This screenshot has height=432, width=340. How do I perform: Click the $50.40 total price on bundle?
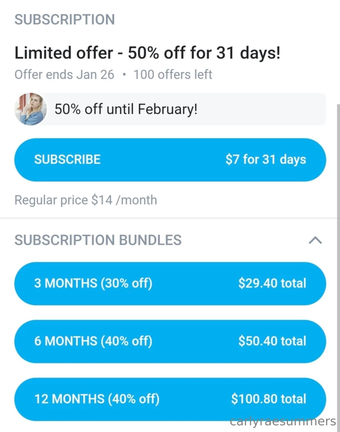272,341
